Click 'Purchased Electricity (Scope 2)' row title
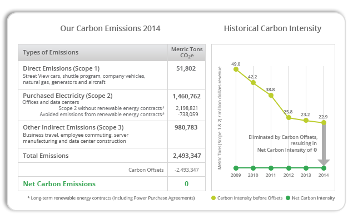 68,96
